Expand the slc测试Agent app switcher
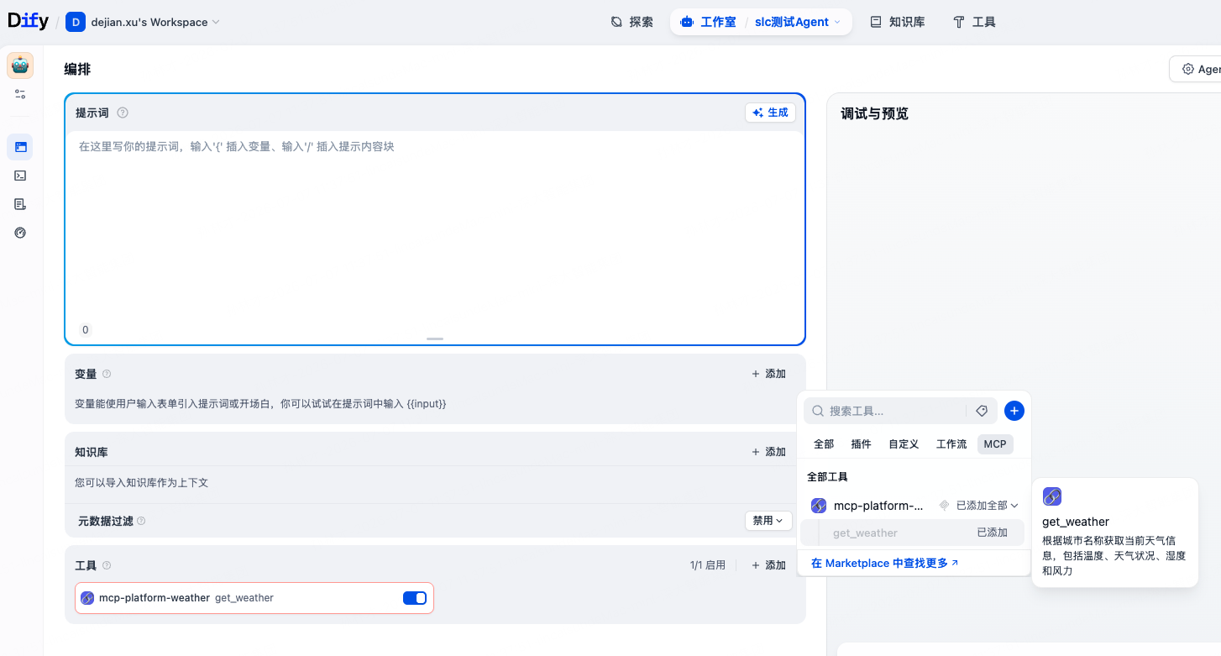The width and height of the screenshot is (1221, 656). pos(798,22)
